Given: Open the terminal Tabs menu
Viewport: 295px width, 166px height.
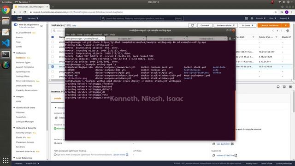Looking at the screenshot, I should click(106, 35).
